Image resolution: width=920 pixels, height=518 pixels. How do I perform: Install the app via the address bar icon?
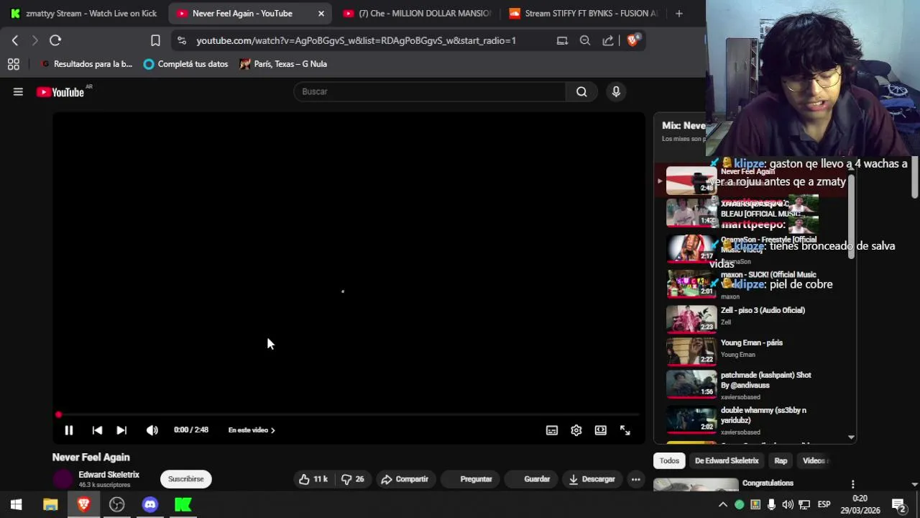tap(562, 41)
